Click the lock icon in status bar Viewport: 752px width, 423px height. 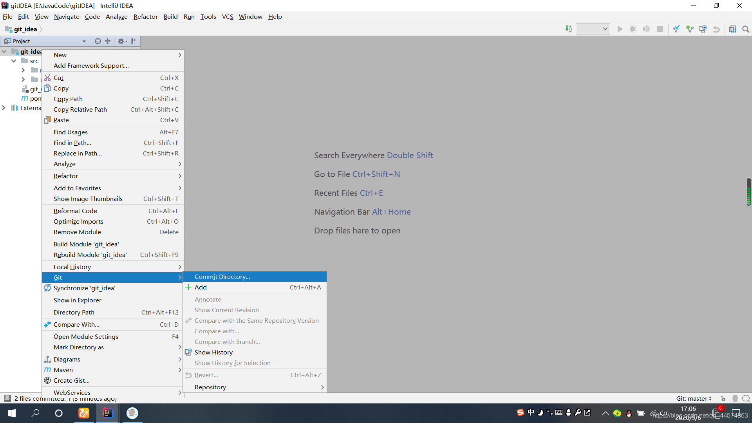coord(723,398)
